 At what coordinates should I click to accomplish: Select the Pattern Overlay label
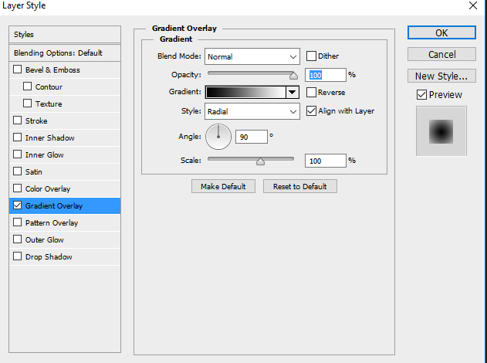coord(52,223)
